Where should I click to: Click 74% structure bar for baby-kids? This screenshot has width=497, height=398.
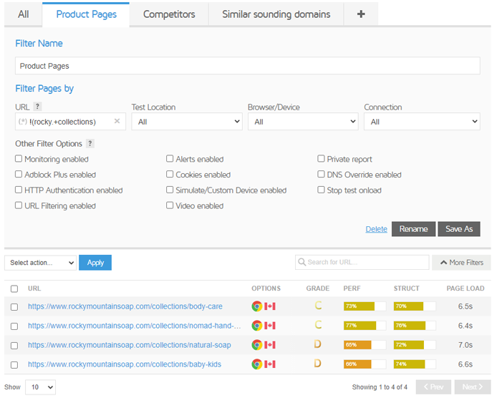coord(415,364)
